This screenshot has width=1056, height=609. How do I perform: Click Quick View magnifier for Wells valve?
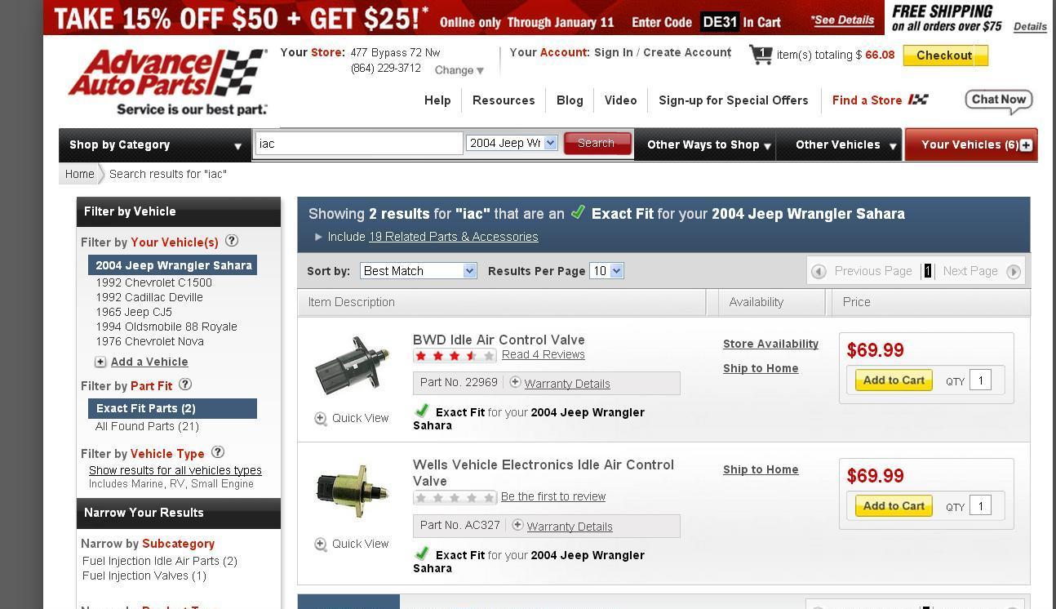[321, 544]
